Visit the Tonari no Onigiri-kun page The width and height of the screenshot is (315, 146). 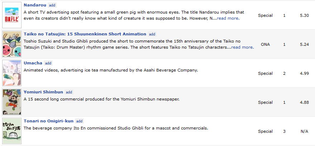(49, 121)
